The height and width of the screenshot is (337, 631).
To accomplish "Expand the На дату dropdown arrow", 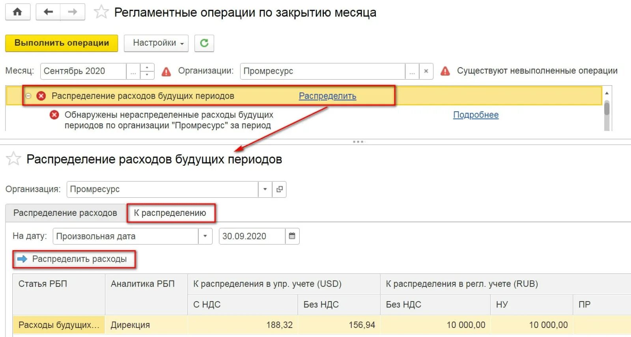I will coord(205,236).
